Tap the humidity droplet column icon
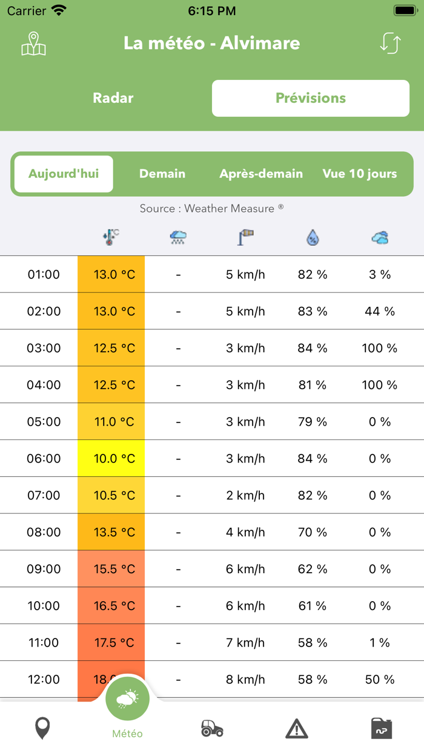This screenshot has height=753, width=424. tap(313, 238)
